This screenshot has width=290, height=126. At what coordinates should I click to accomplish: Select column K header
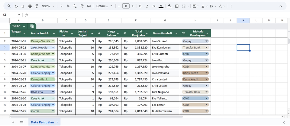click(x=243, y=20)
